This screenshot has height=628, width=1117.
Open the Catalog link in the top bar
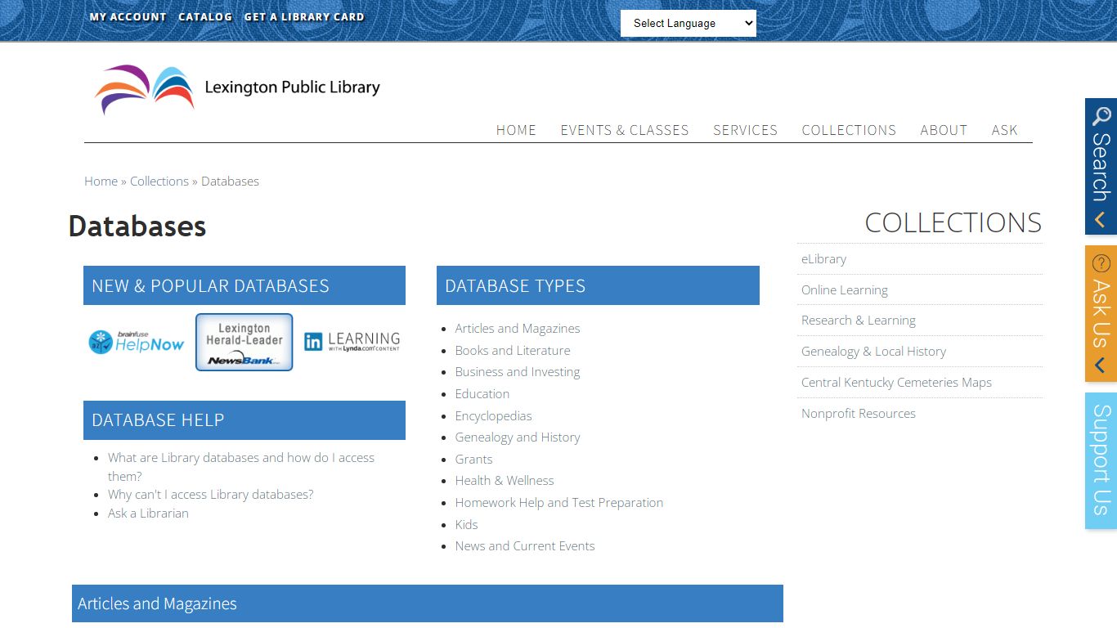pos(205,16)
